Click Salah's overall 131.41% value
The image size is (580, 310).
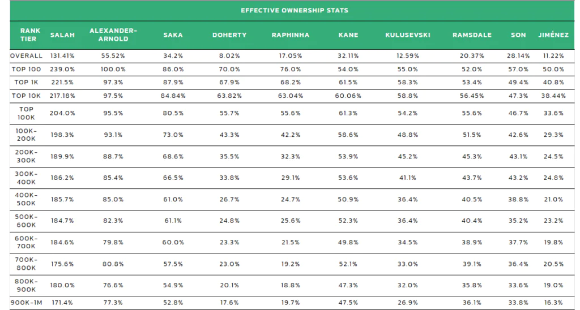(62, 56)
